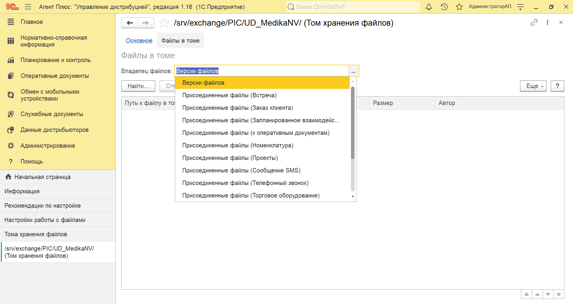This screenshot has height=304, width=573.
Task: Add this volume to favorites star
Action: point(164,23)
